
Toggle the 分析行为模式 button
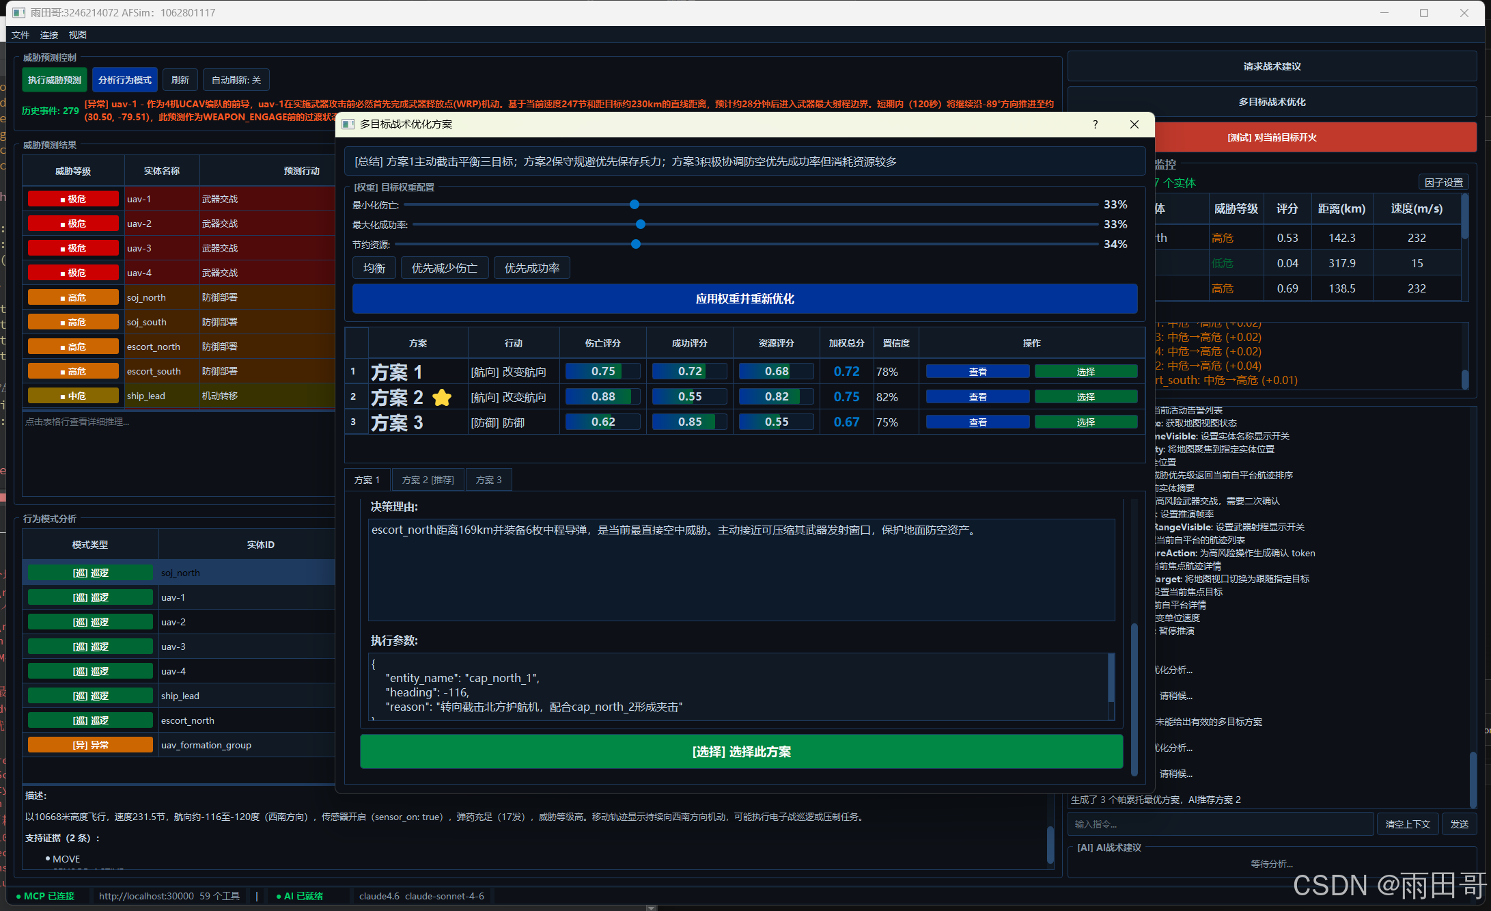(x=125, y=80)
